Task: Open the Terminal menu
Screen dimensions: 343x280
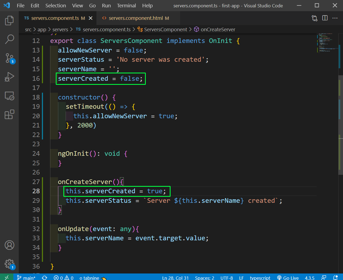Action: click(126, 5)
